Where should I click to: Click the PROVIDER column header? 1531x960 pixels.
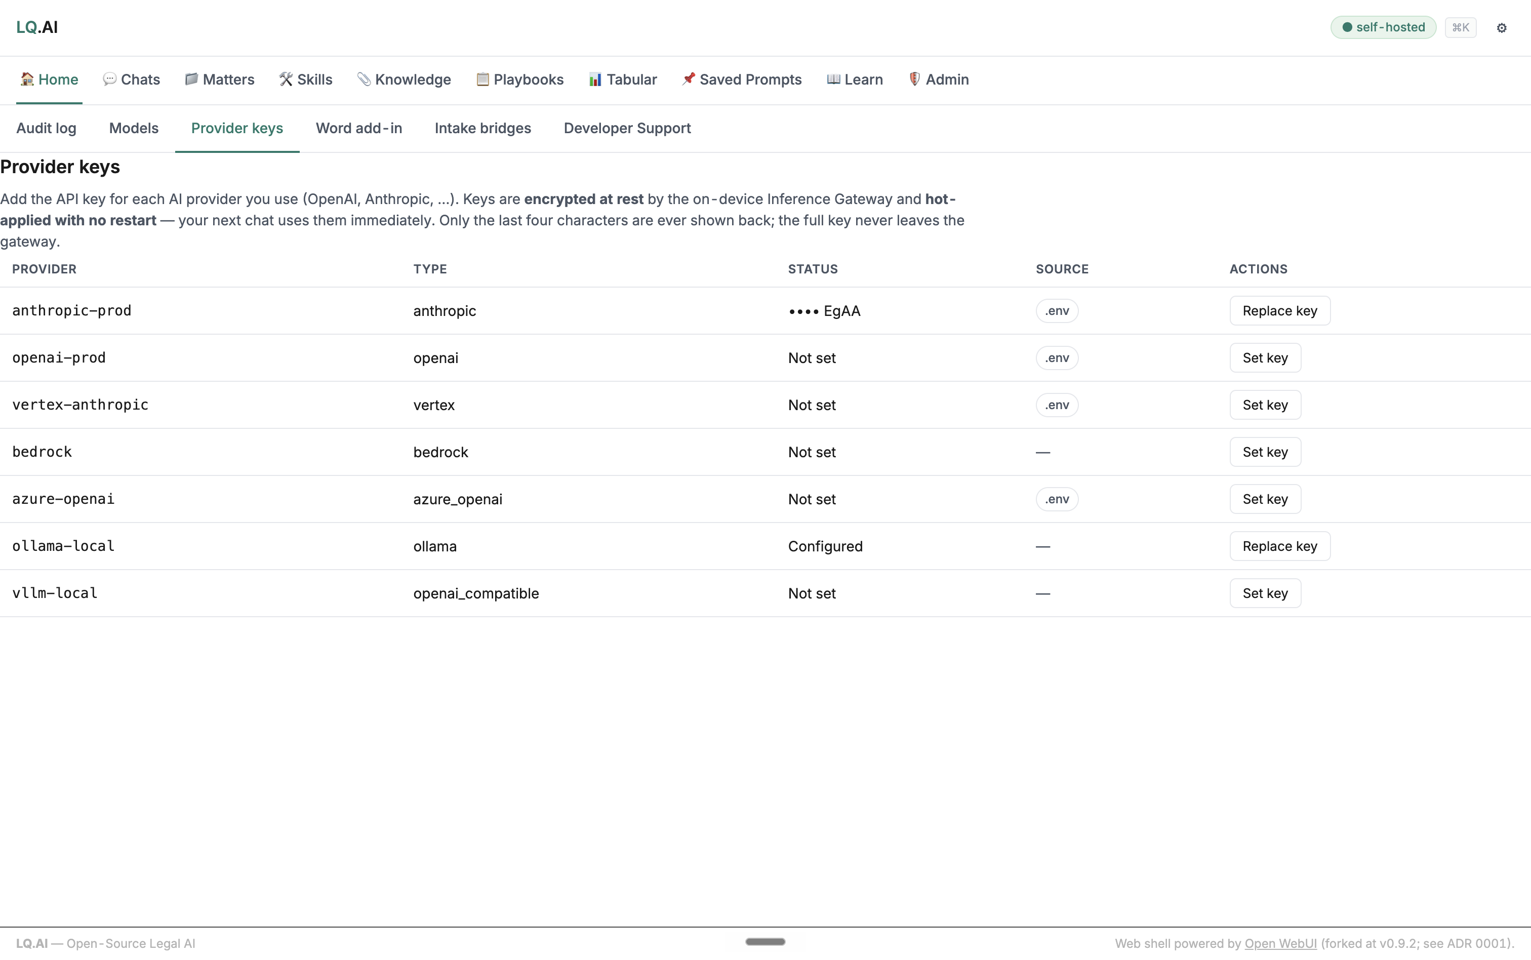coord(45,268)
